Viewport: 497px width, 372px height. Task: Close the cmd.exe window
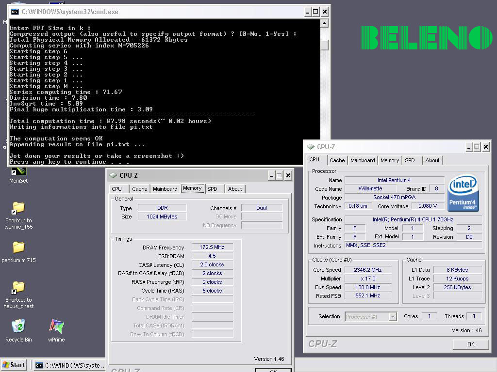point(325,12)
